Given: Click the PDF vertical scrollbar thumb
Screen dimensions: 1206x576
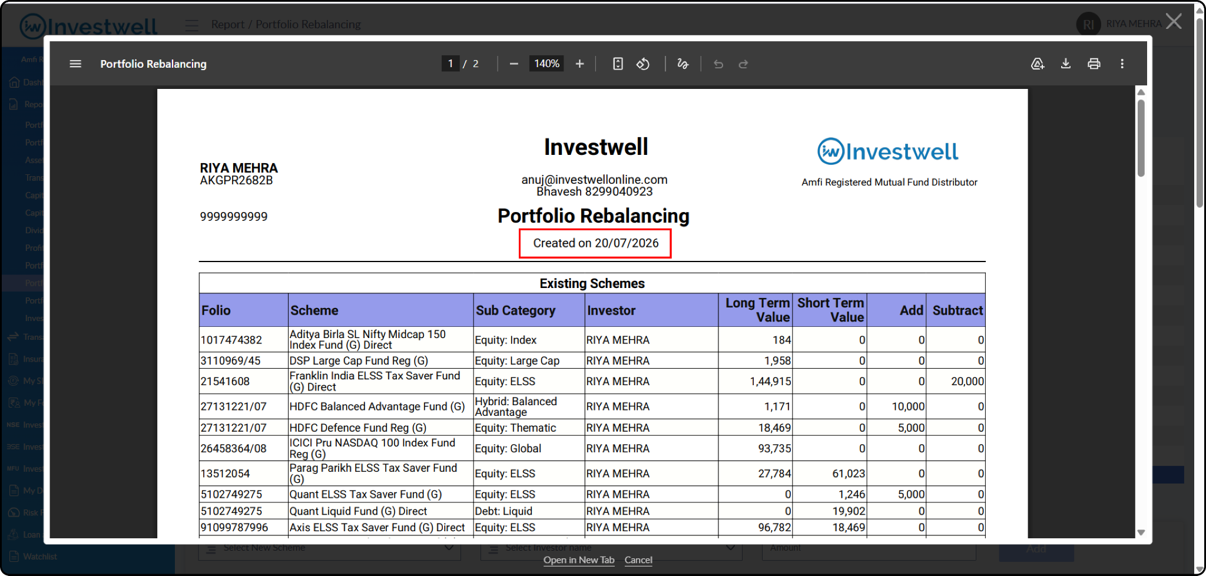Looking at the screenshot, I should tap(1141, 138).
